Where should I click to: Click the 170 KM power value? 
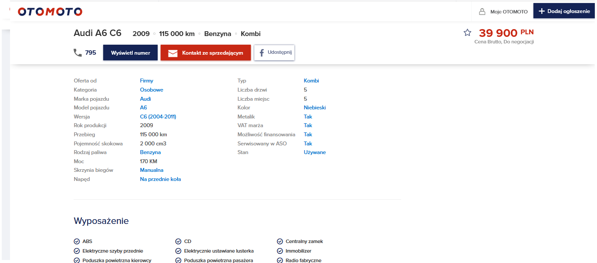pyautogui.click(x=148, y=161)
